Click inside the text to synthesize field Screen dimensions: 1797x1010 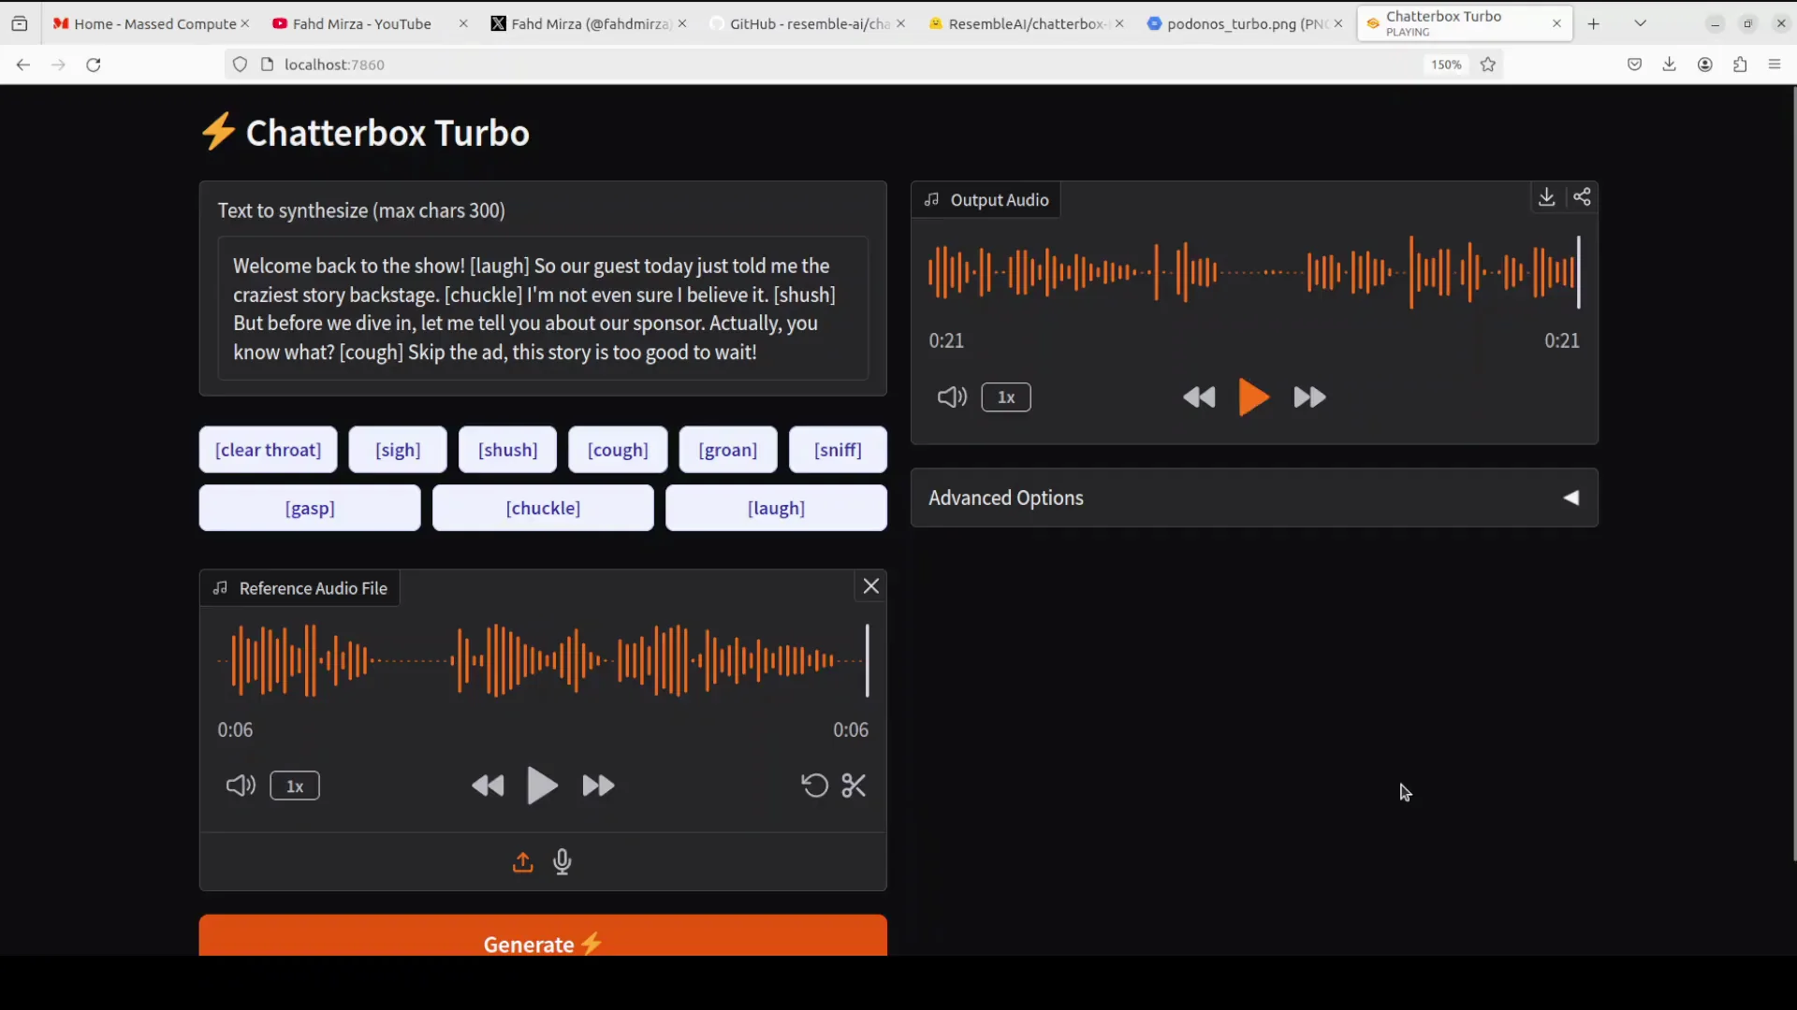tap(543, 309)
